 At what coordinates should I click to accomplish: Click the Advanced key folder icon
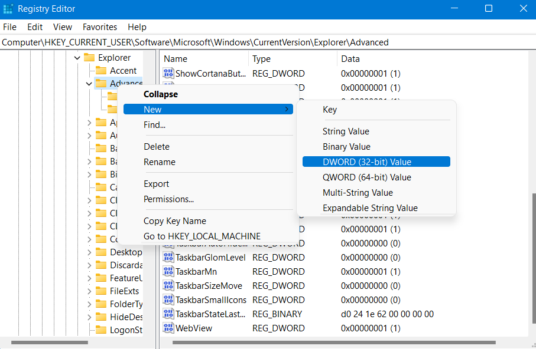click(100, 83)
